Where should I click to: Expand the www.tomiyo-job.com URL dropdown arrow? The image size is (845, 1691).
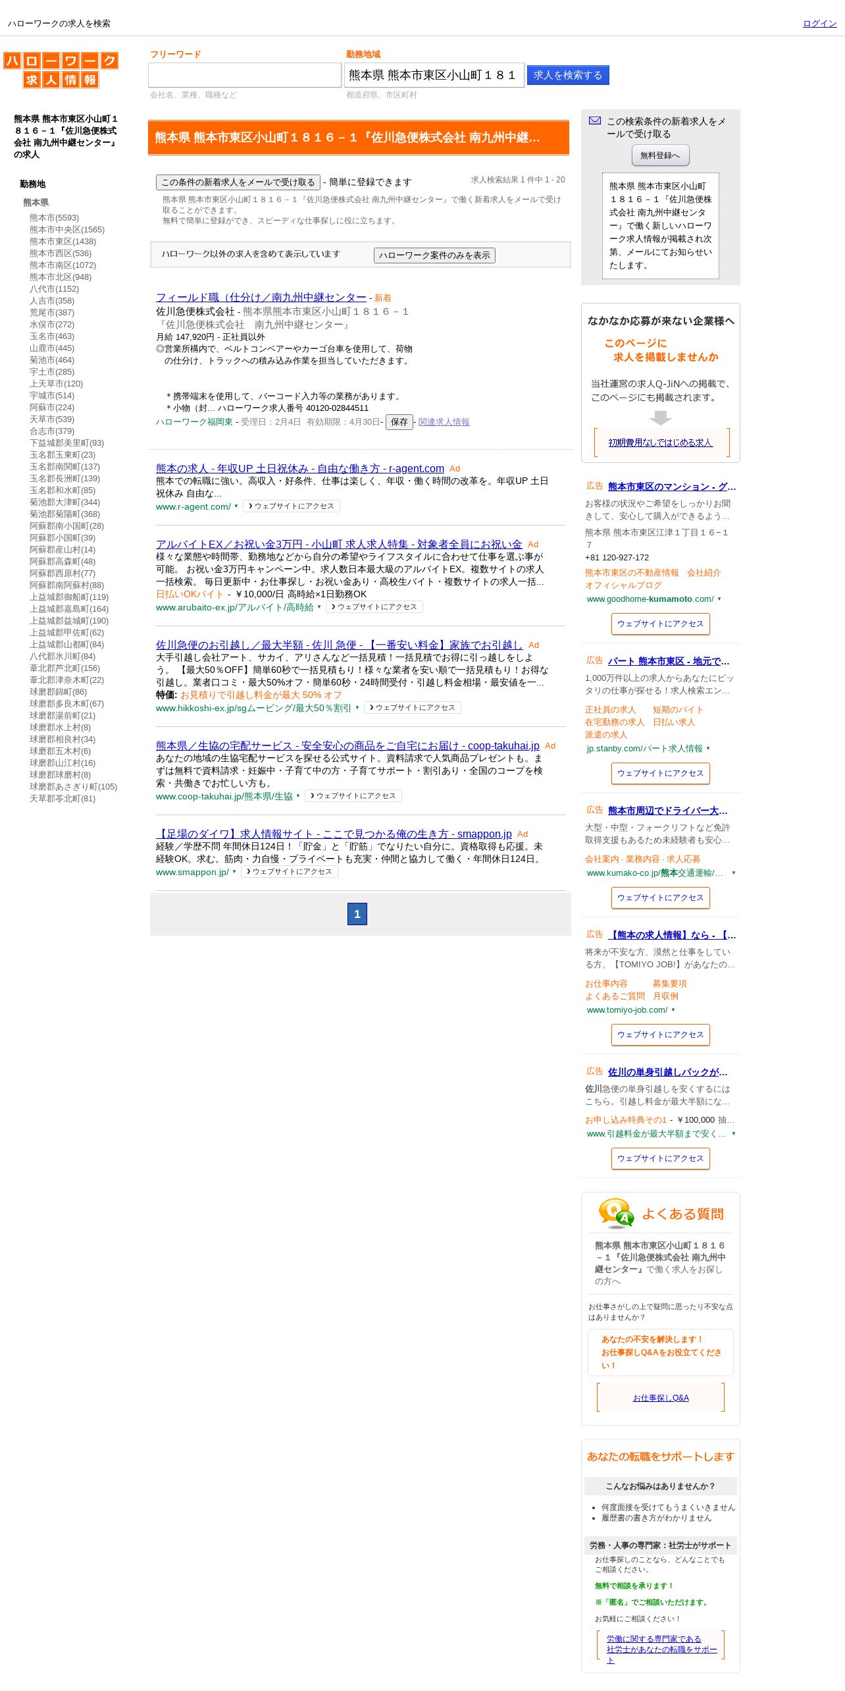[x=673, y=1010]
